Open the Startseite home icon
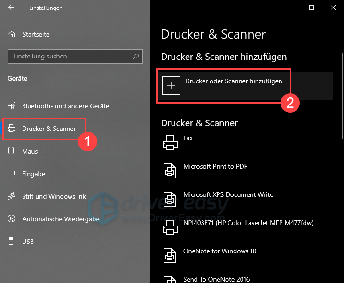Screen dimensions: 344x283 coord(12,34)
